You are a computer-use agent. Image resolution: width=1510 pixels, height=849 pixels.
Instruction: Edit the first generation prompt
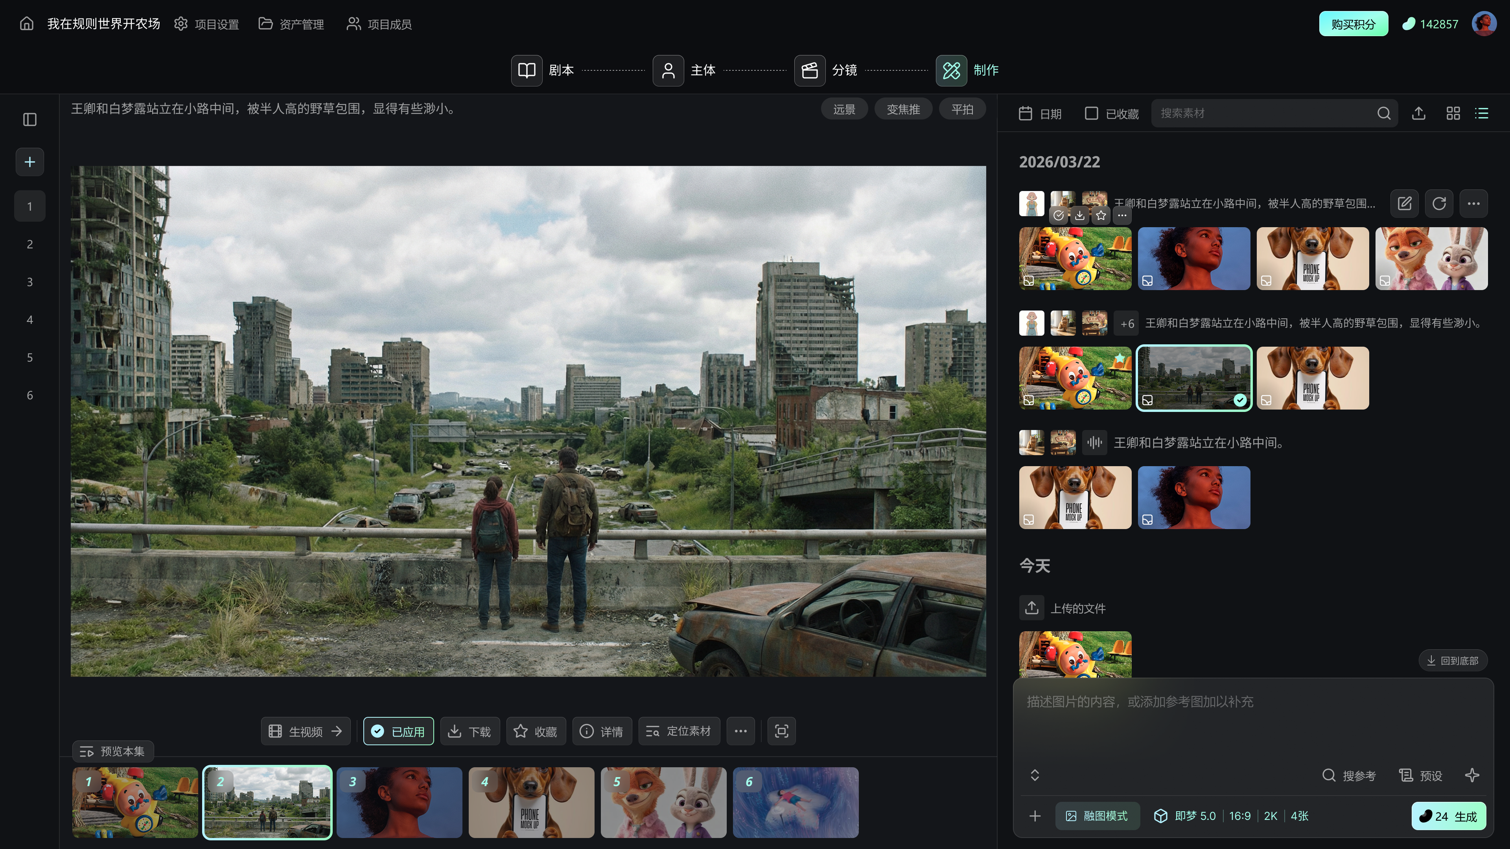[x=1405, y=203]
